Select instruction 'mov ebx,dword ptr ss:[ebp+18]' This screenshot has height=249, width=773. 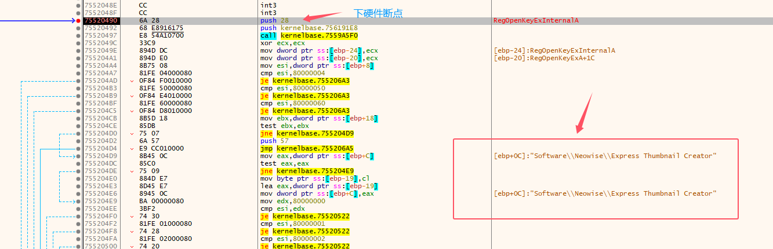click(320, 119)
